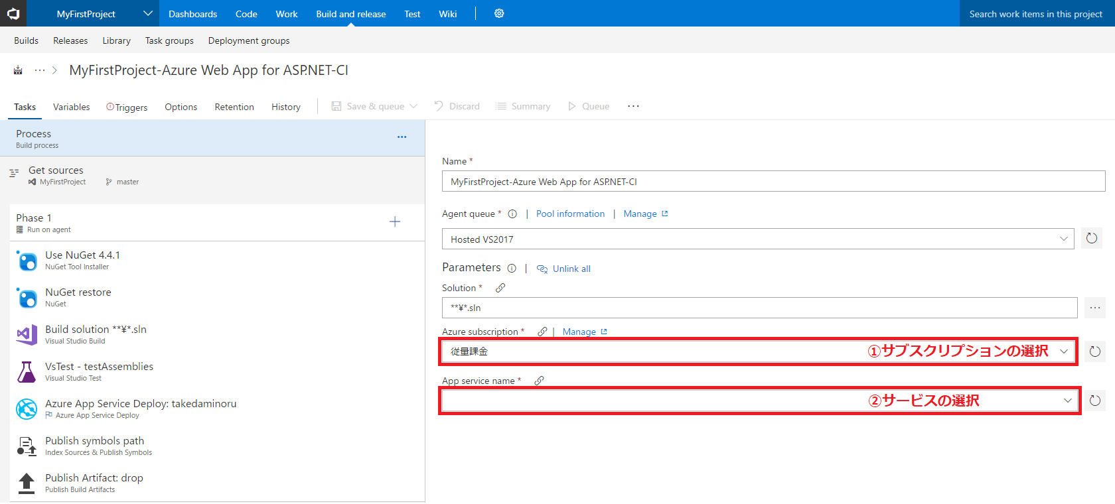Viewport: 1115px width, 504px height.
Task: Click link icon next to App service name
Action: [539, 381]
